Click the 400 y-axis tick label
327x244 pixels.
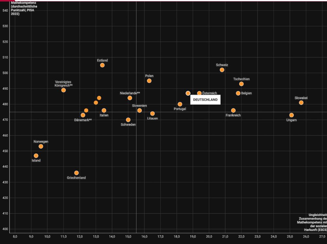tap(6, 229)
